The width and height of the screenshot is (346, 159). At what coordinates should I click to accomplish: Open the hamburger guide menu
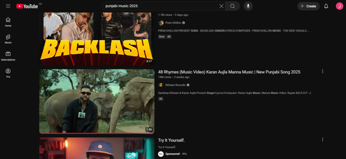8,6
